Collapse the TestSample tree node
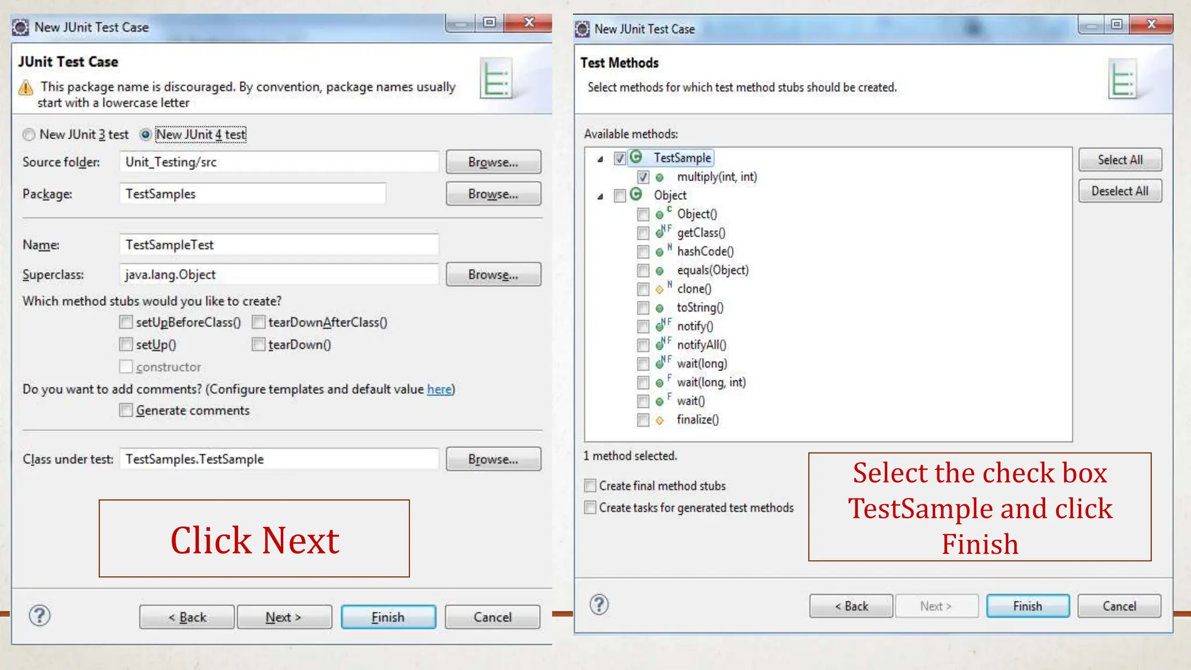Screen dimensions: 1191x670 pos(600,159)
